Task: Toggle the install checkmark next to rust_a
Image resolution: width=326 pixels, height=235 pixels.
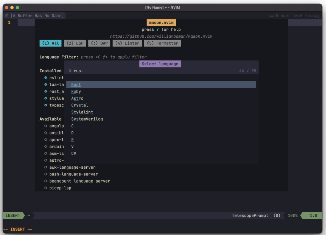Action: [x=45, y=91]
